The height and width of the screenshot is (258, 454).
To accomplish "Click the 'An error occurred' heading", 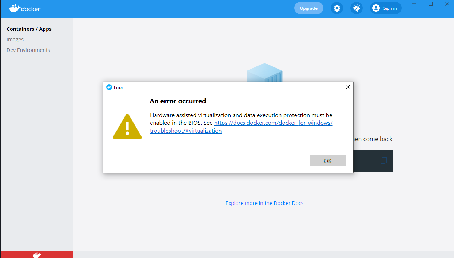I will [x=178, y=101].
